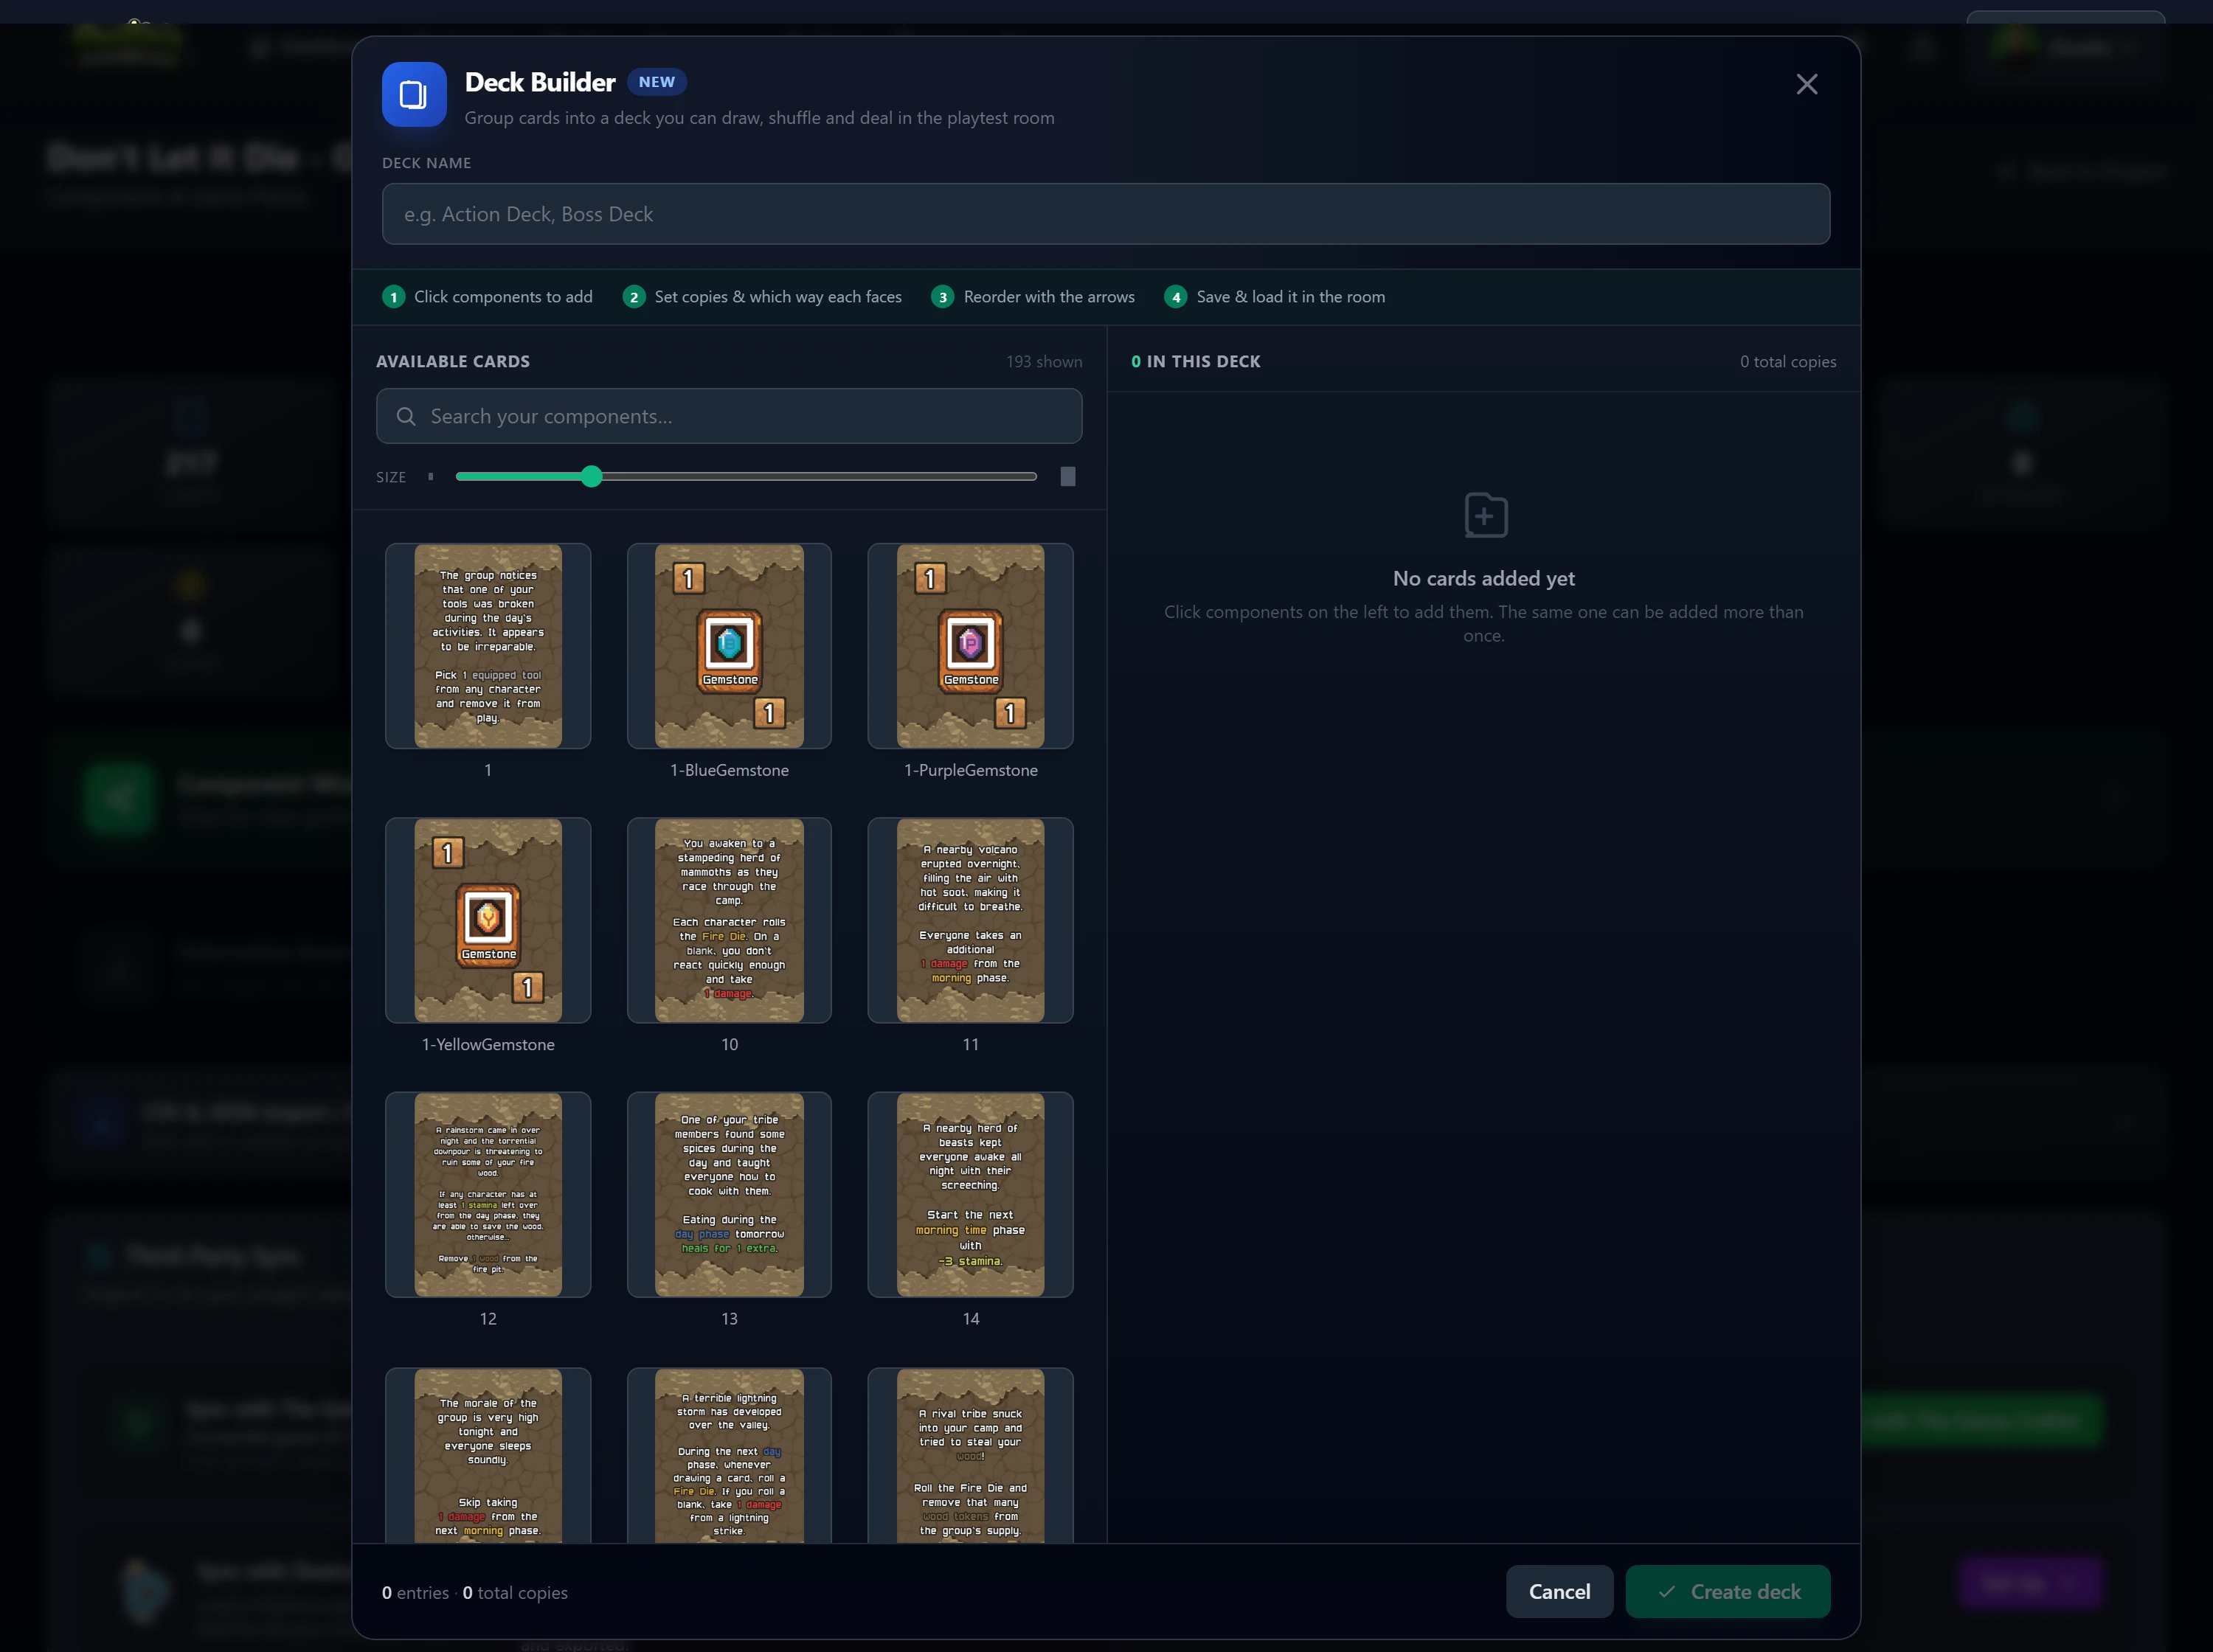Add card 14 about screeching beasts
Screen dimensions: 2213x1652
click(x=970, y=1195)
